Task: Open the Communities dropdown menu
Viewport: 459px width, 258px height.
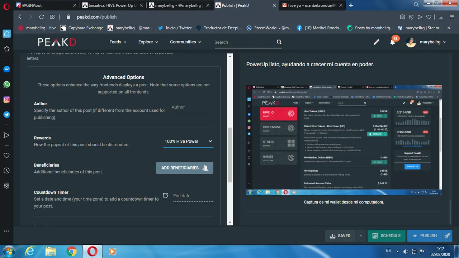Action: click(186, 42)
